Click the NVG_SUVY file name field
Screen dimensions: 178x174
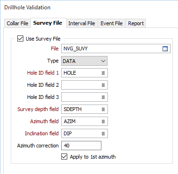116,49
